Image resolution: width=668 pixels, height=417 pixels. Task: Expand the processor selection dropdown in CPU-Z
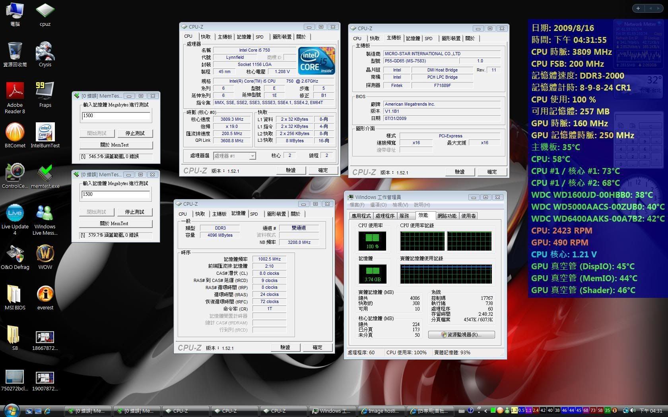pyautogui.click(x=252, y=156)
